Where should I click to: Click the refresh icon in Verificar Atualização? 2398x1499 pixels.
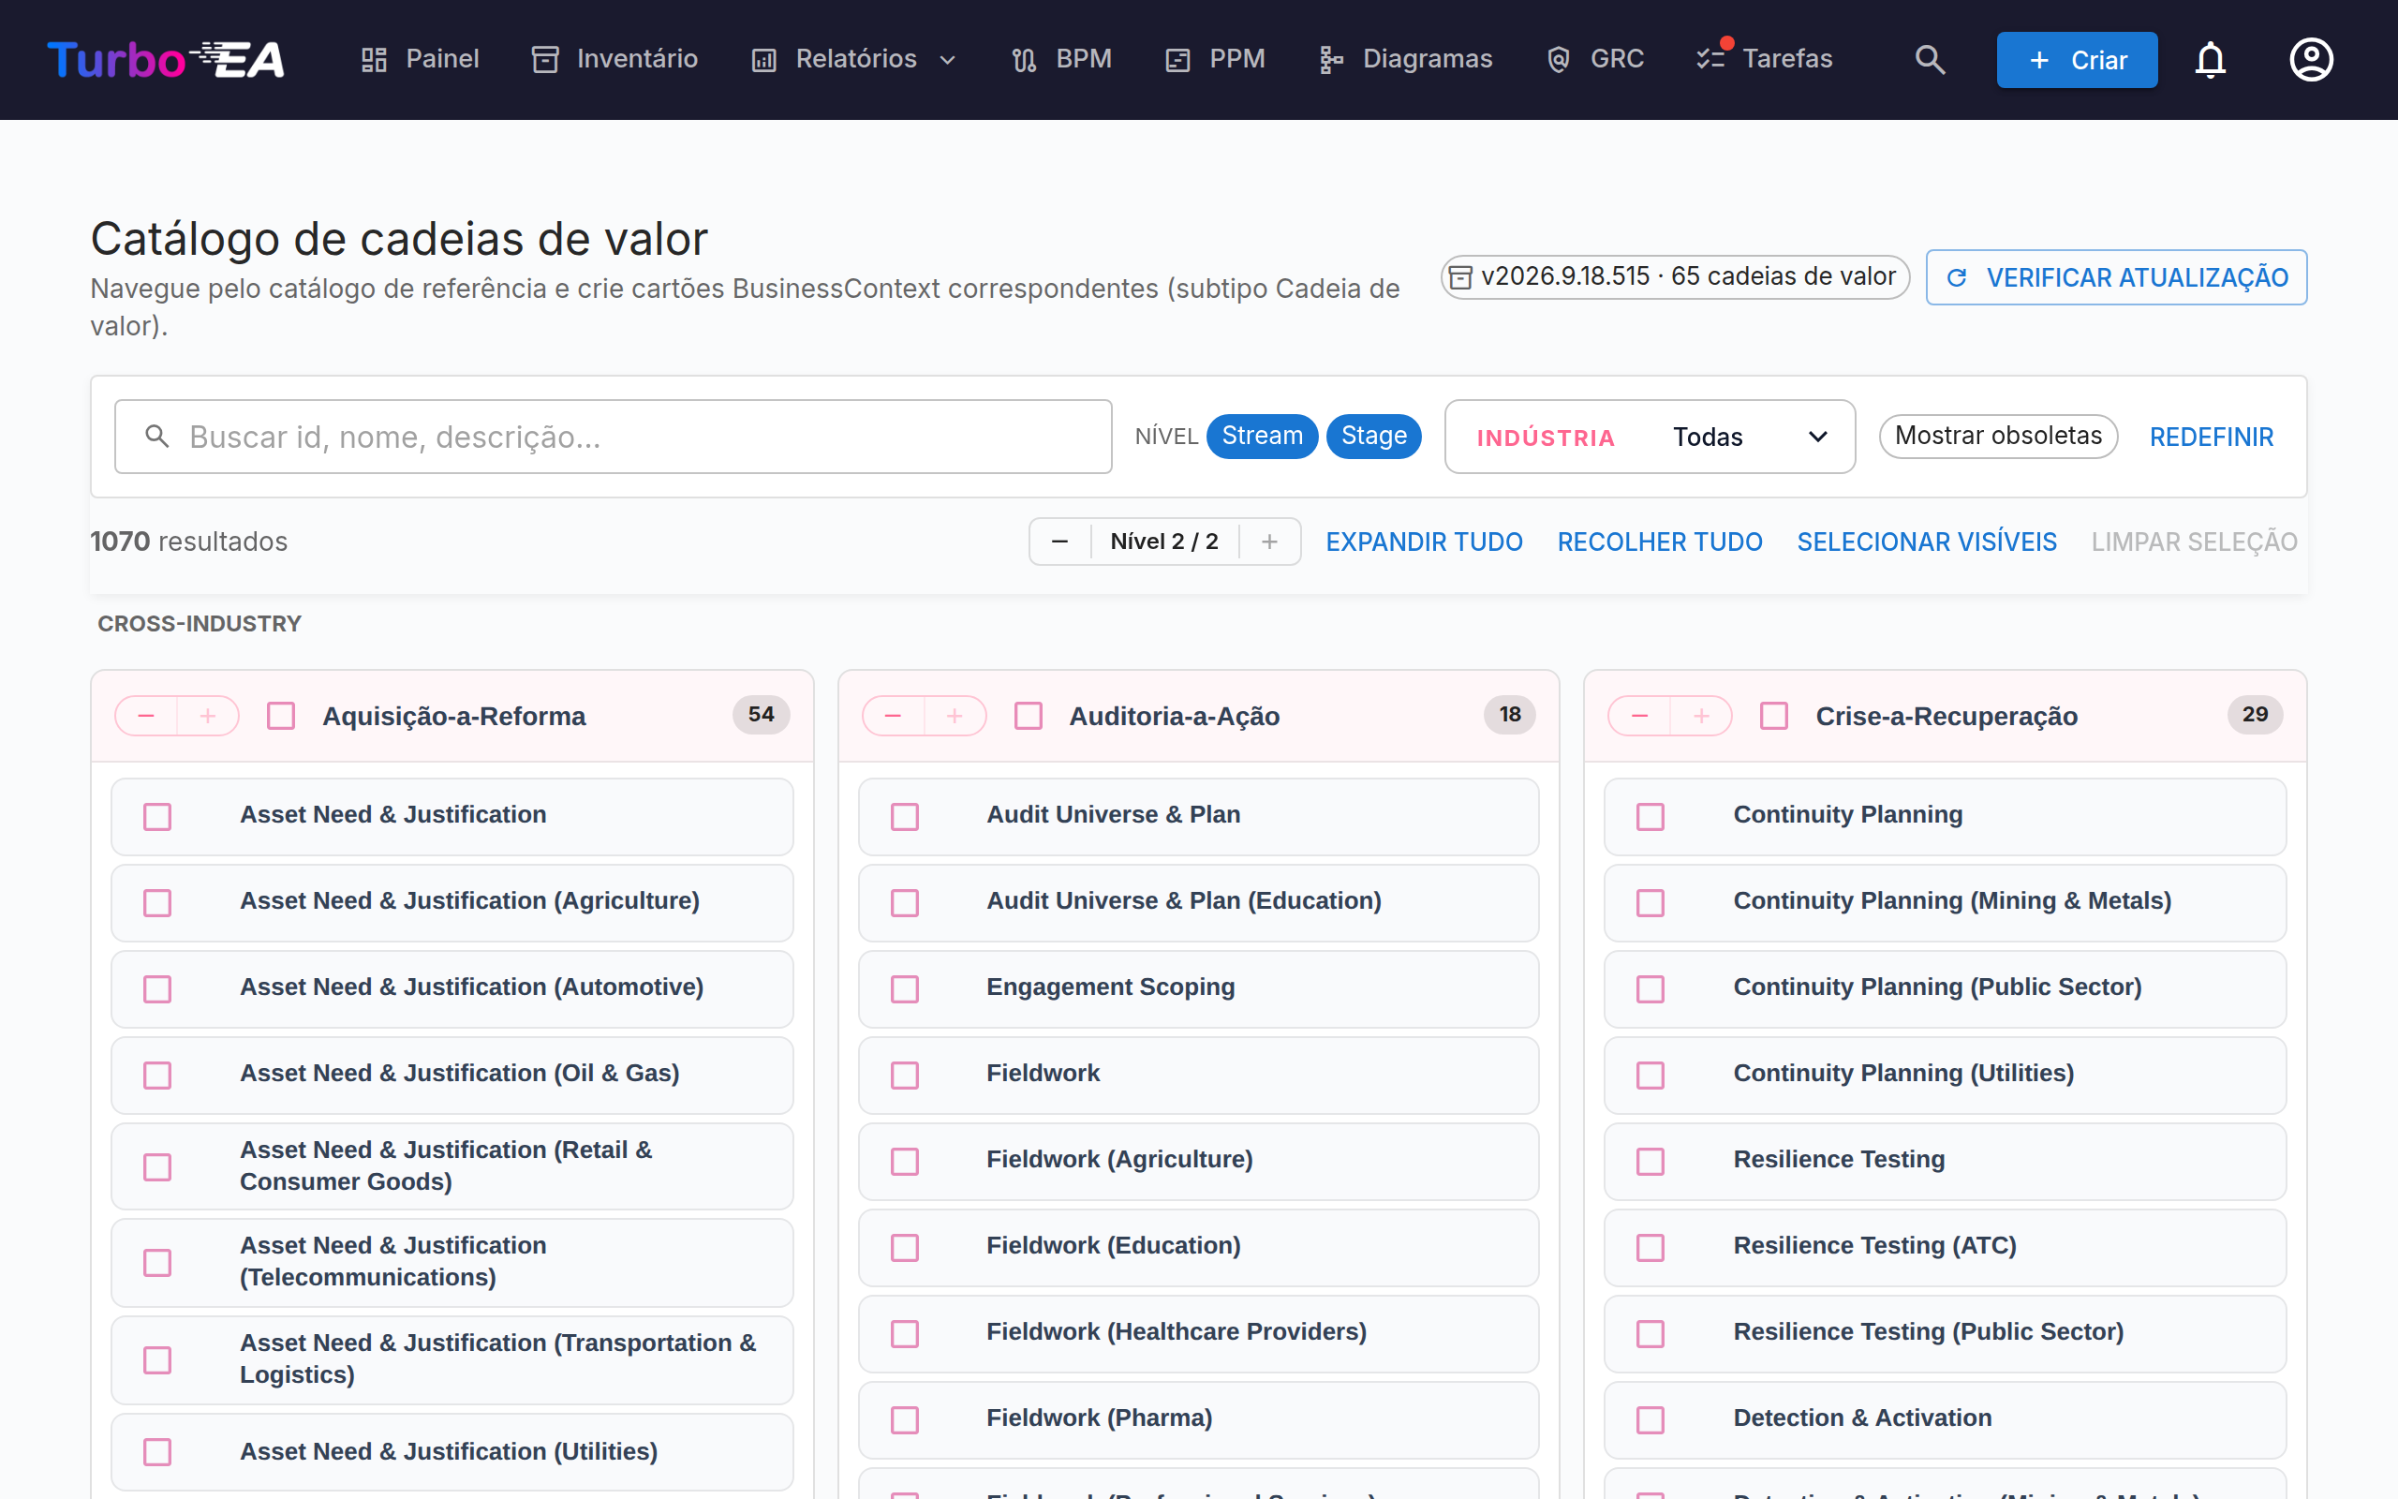[1956, 277]
